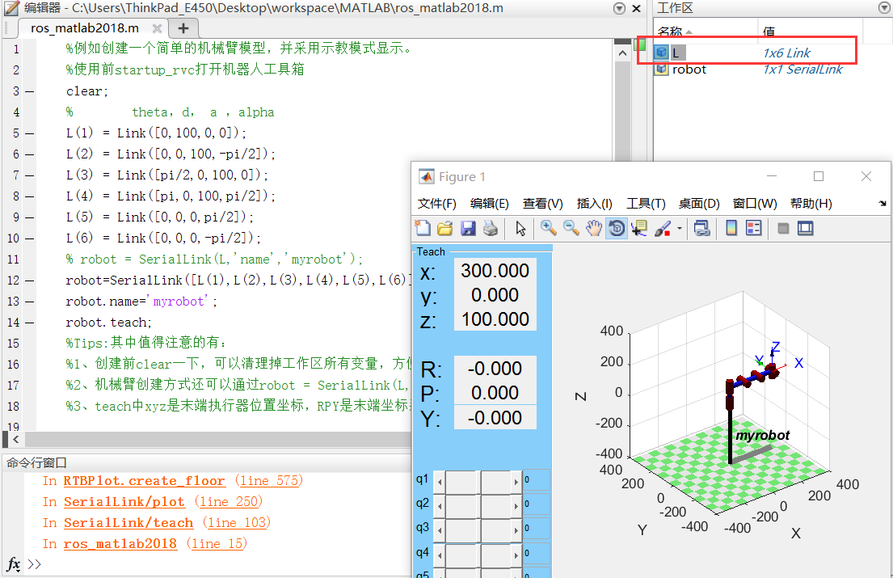Activate the Zoom Out magnifier tool
Image resolution: width=893 pixels, height=578 pixels.
coord(571,228)
